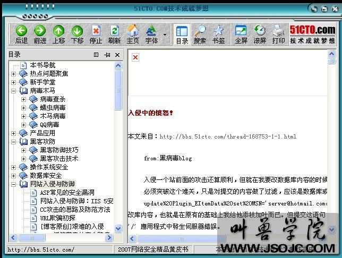Select the 黑客攻击技术 tree label
Viewport: 342px width, 258px height.
point(59,159)
